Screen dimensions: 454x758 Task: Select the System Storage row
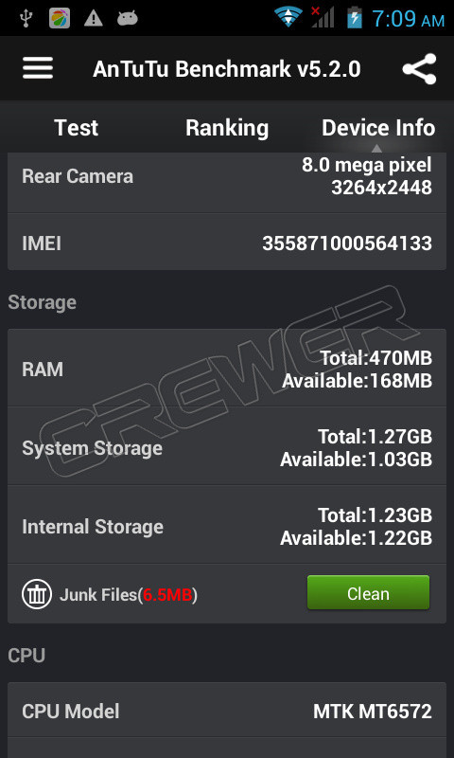coord(227,446)
